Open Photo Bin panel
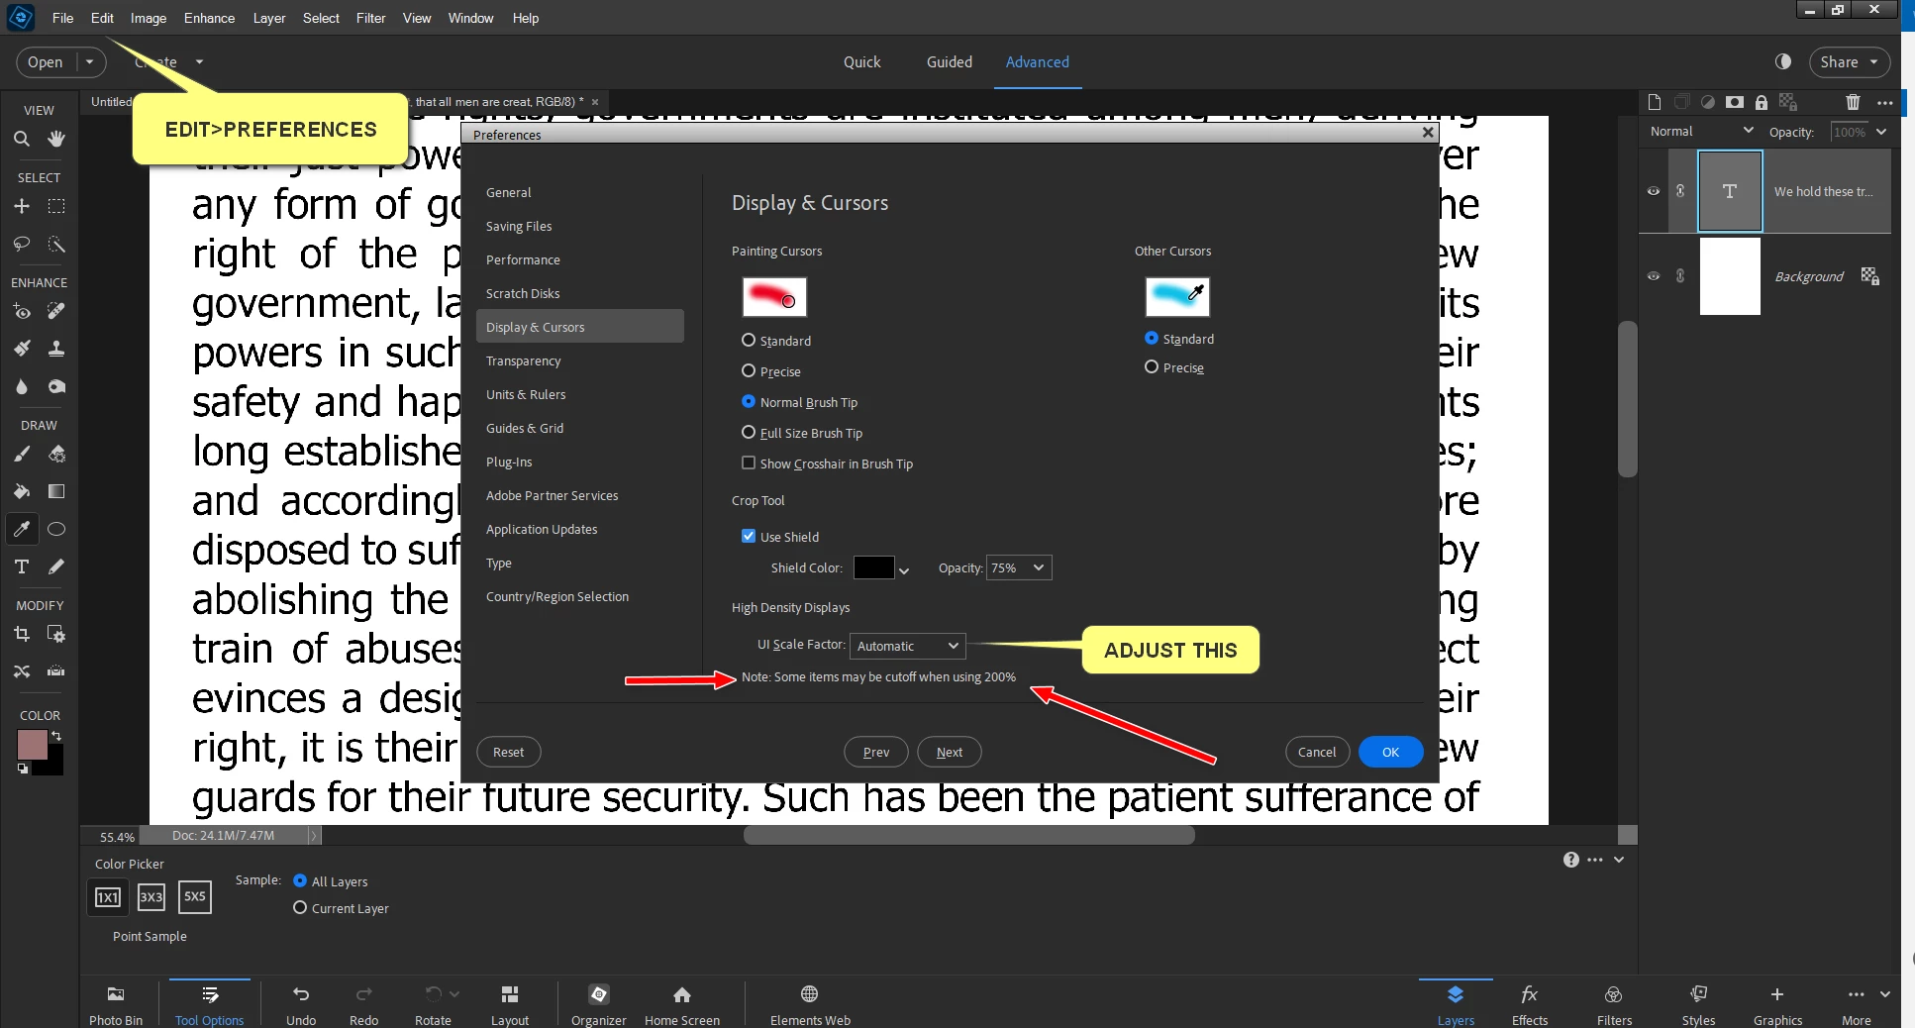This screenshot has height=1028, width=1915. [116, 1004]
